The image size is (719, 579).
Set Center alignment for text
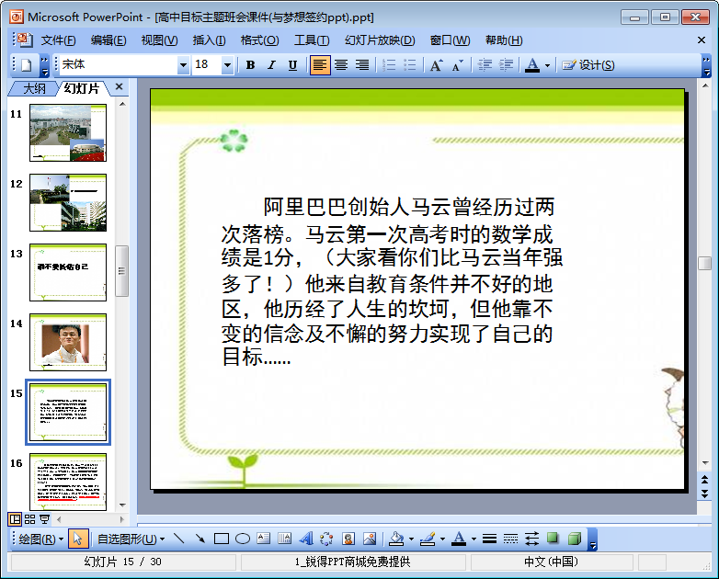pyautogui.click(x=341, y=65)
